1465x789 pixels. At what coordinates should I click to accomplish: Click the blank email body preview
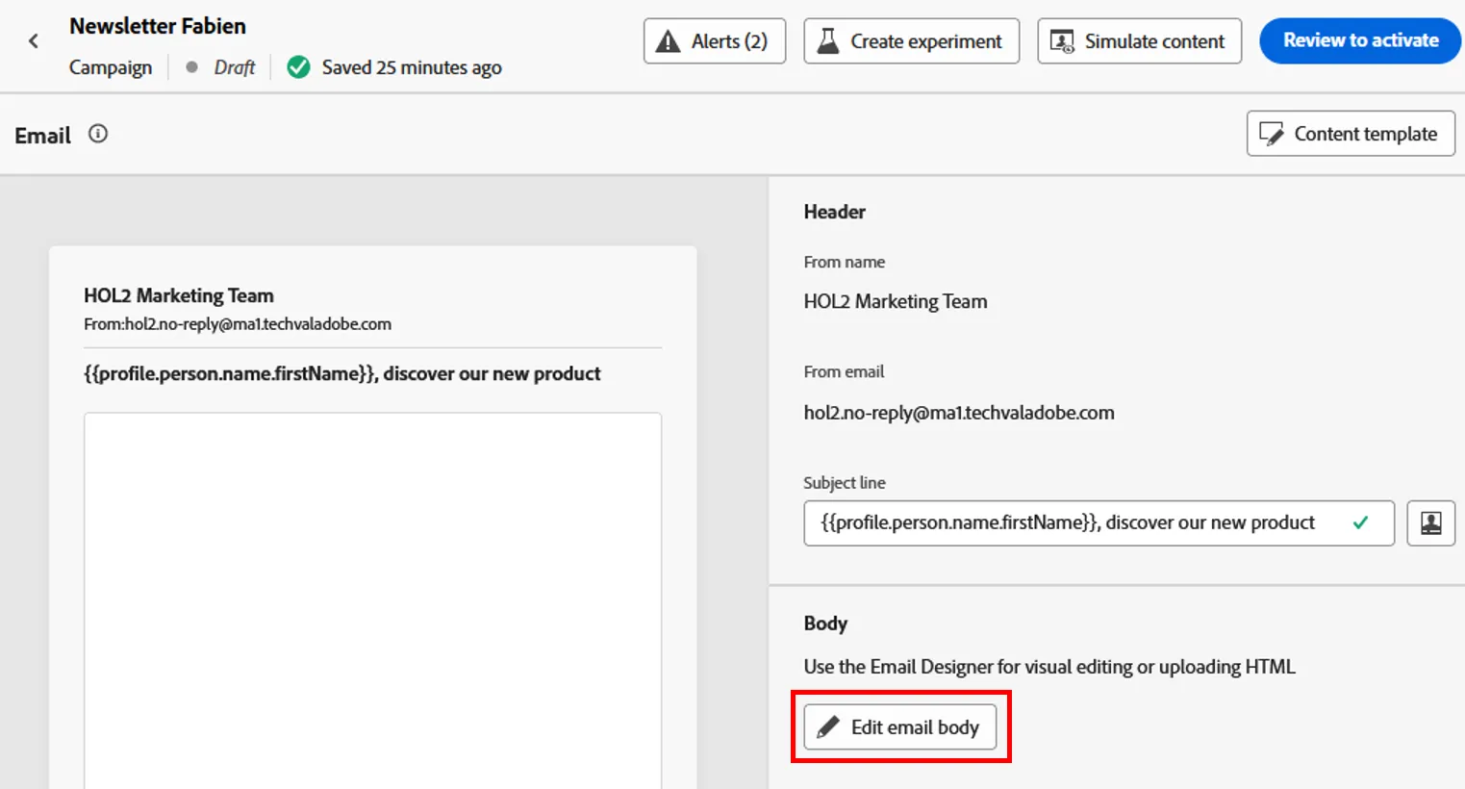(372, 600)
